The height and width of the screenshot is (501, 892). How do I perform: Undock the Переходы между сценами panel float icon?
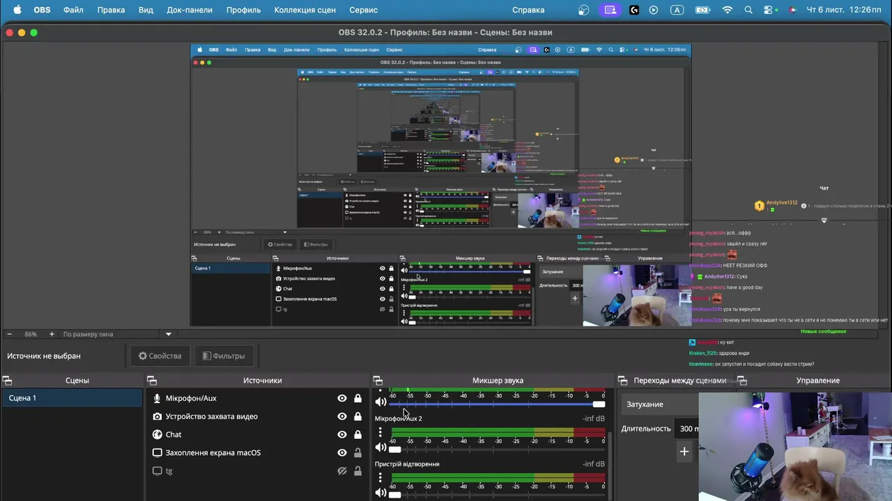(622, 381)
